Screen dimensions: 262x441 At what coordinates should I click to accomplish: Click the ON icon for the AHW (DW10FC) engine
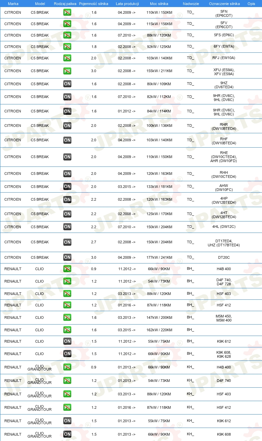point(67,187)
